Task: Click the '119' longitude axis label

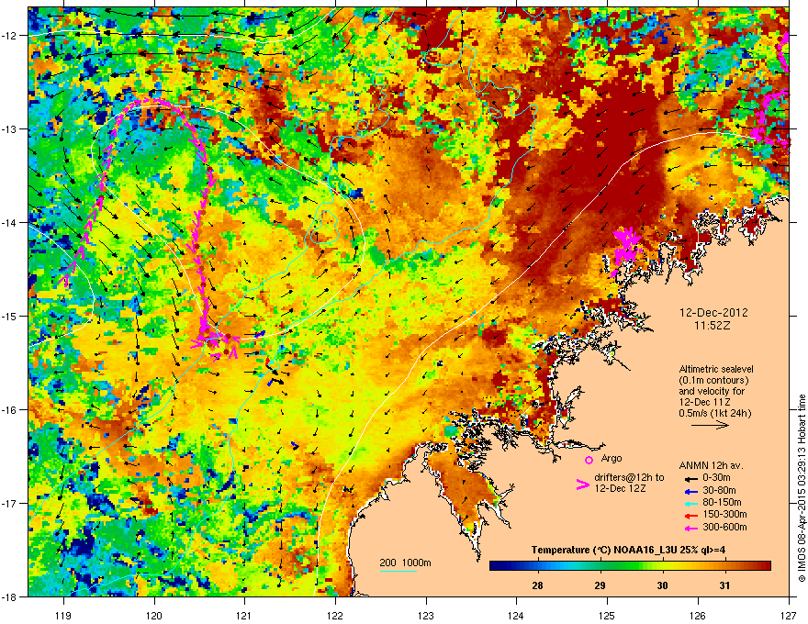Action: [x=63, y=615]
